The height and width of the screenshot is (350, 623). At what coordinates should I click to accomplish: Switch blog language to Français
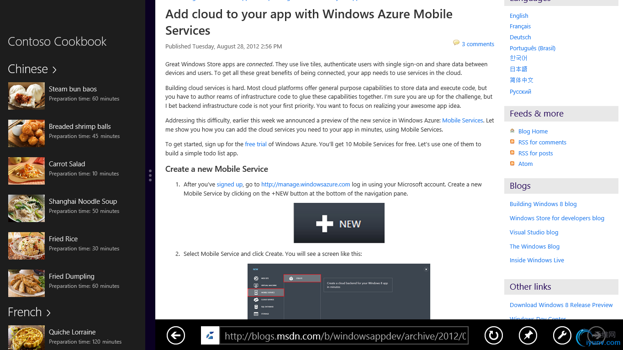(x=520, y=27)
